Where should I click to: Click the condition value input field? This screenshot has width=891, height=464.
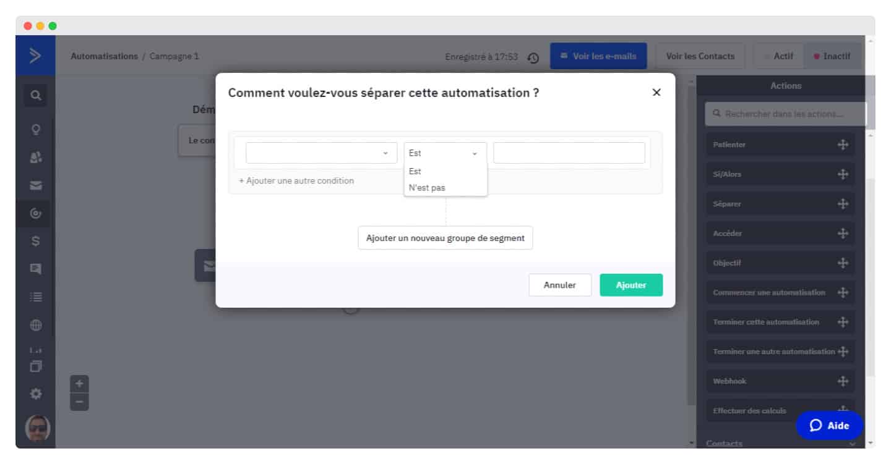(x=569, y=153)
